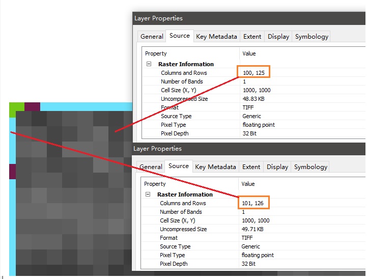This screenshot has height=279, width=367.
Task: Collapse Raster Information in the upper dialog
Action: tap(149, 64)
